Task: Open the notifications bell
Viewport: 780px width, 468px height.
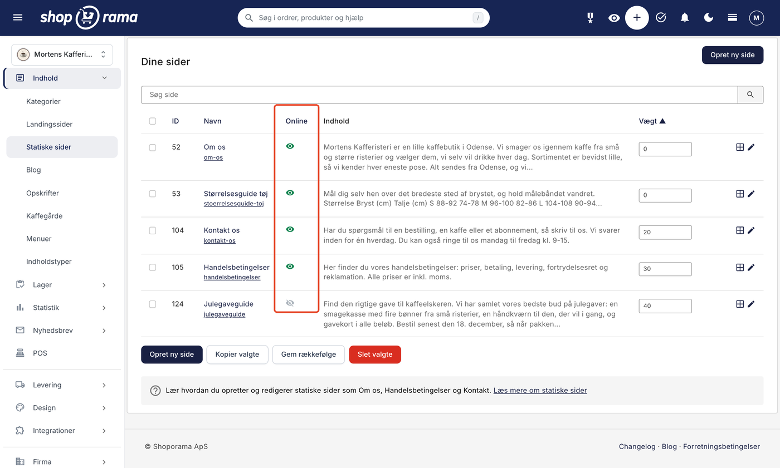Action: [685, 18]
